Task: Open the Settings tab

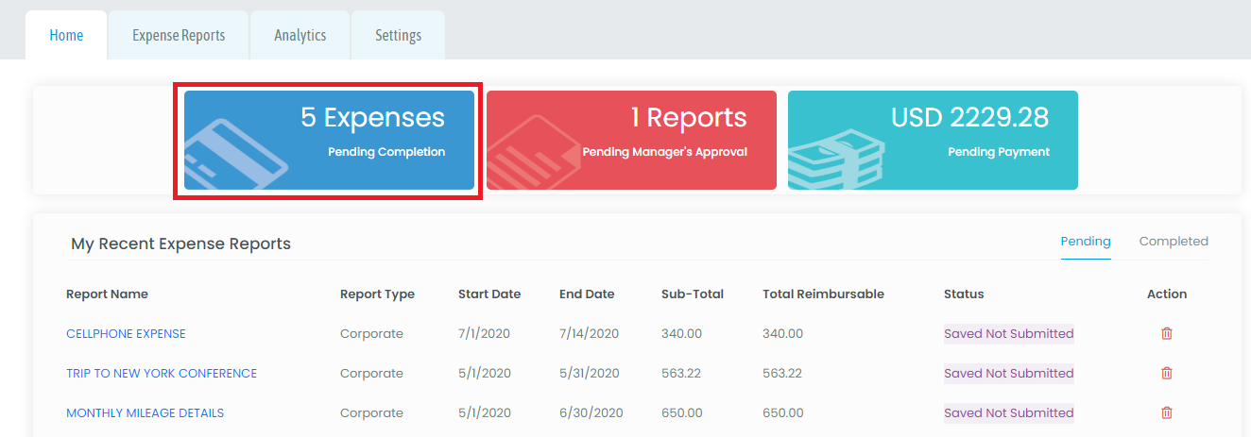Action: (x=398, y=35)
